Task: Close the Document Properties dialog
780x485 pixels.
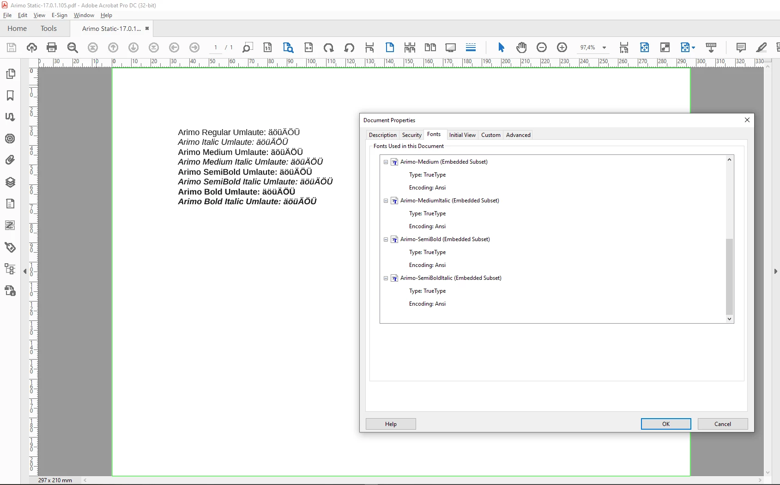Action: (747, 120)
